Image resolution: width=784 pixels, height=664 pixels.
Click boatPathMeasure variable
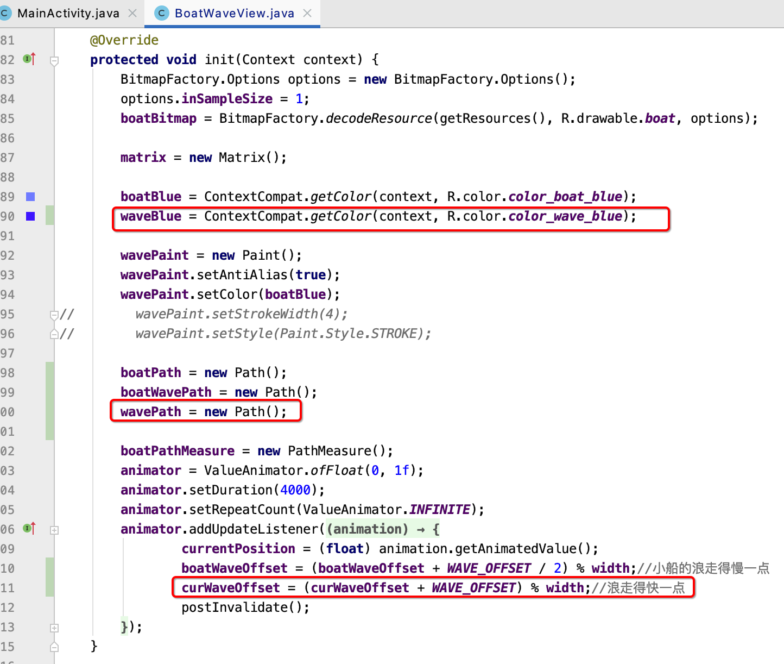(x=178, y=451)
